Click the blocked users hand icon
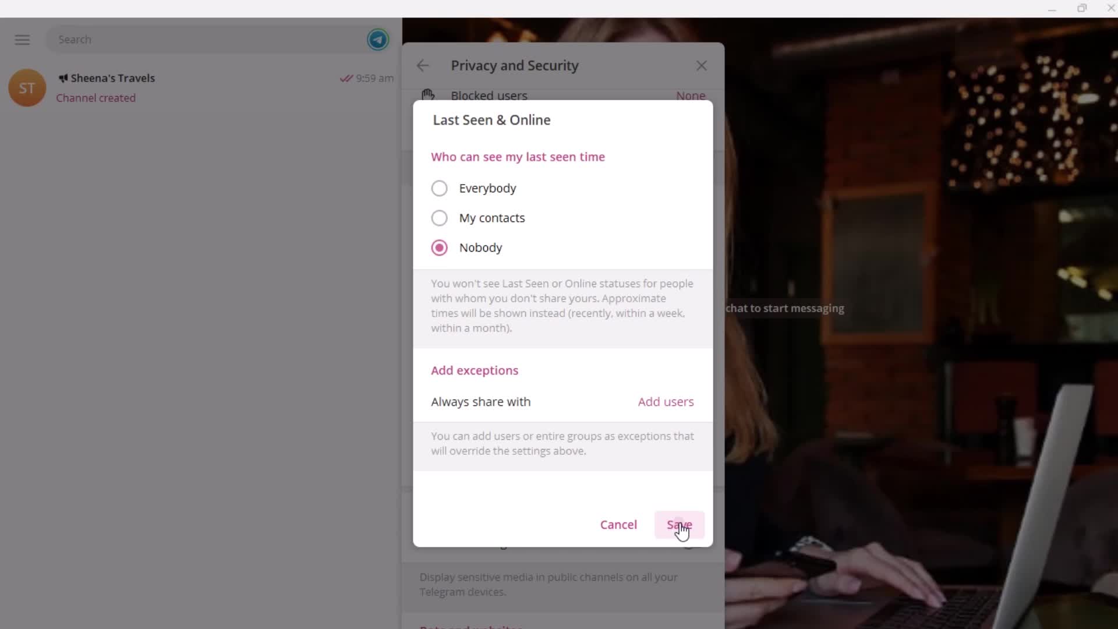1118x629 pixels. (x=428, y=94)
